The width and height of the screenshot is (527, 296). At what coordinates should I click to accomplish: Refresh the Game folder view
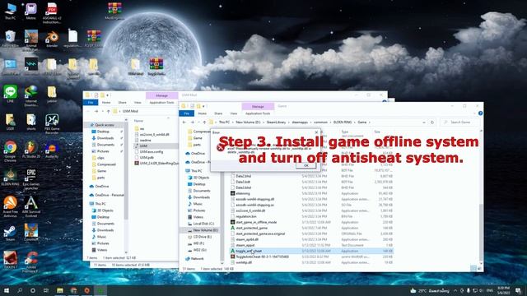point(432,123)
